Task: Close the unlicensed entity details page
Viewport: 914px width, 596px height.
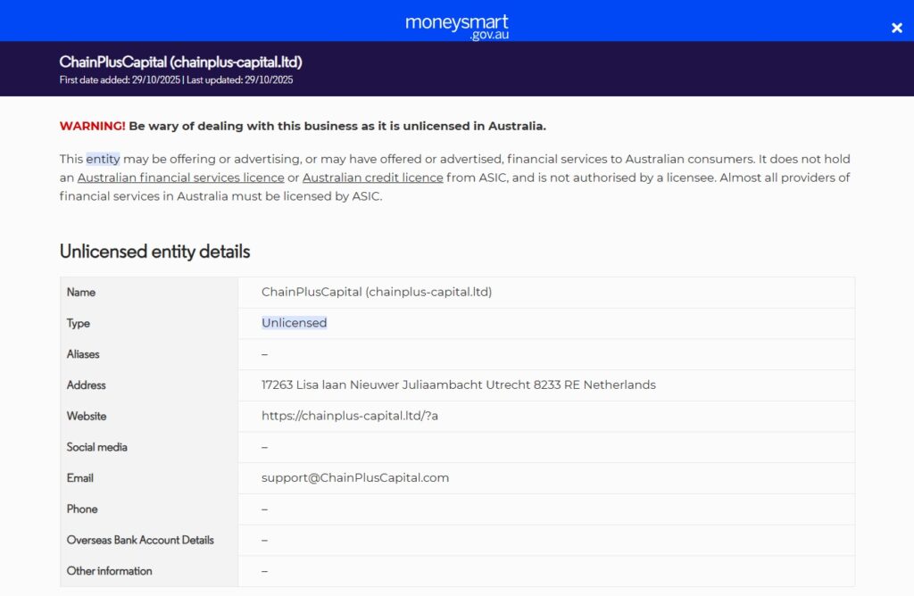Action: pyautogui.click(x=896, y=28)
